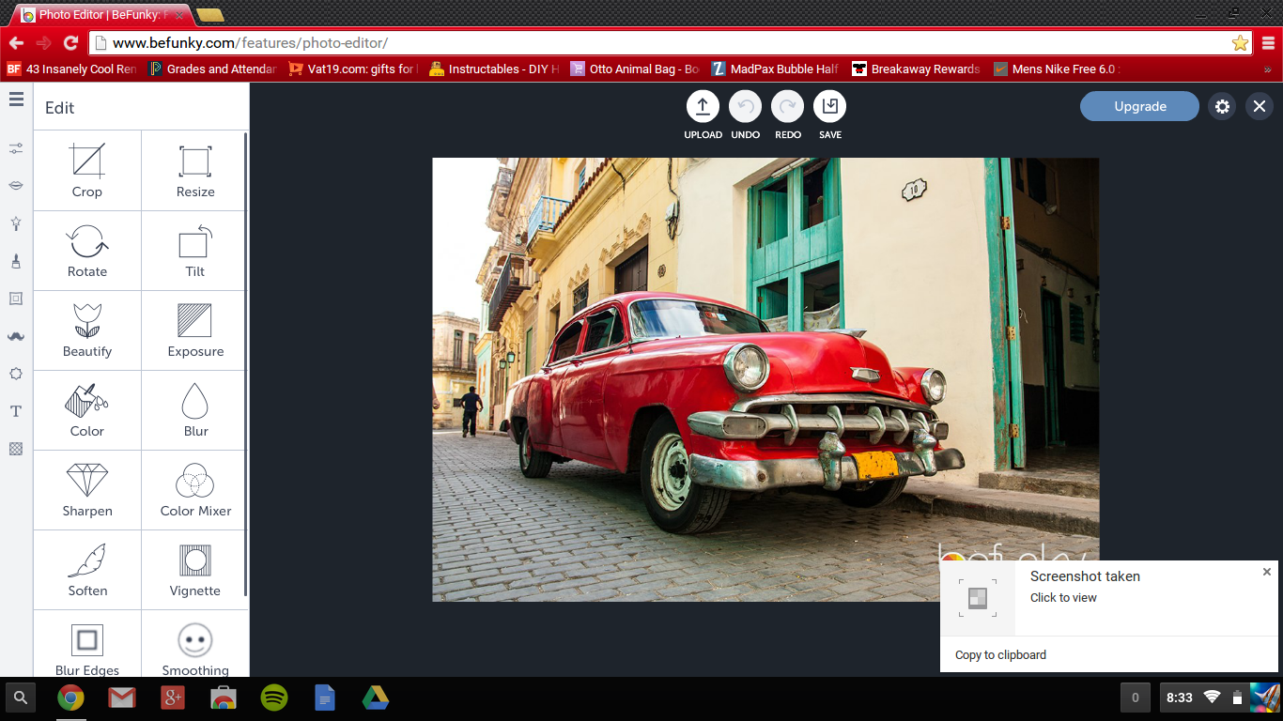The image size is (1283, 721).
Task: Open the notification counter in tray
Action: coord(1135,698)
